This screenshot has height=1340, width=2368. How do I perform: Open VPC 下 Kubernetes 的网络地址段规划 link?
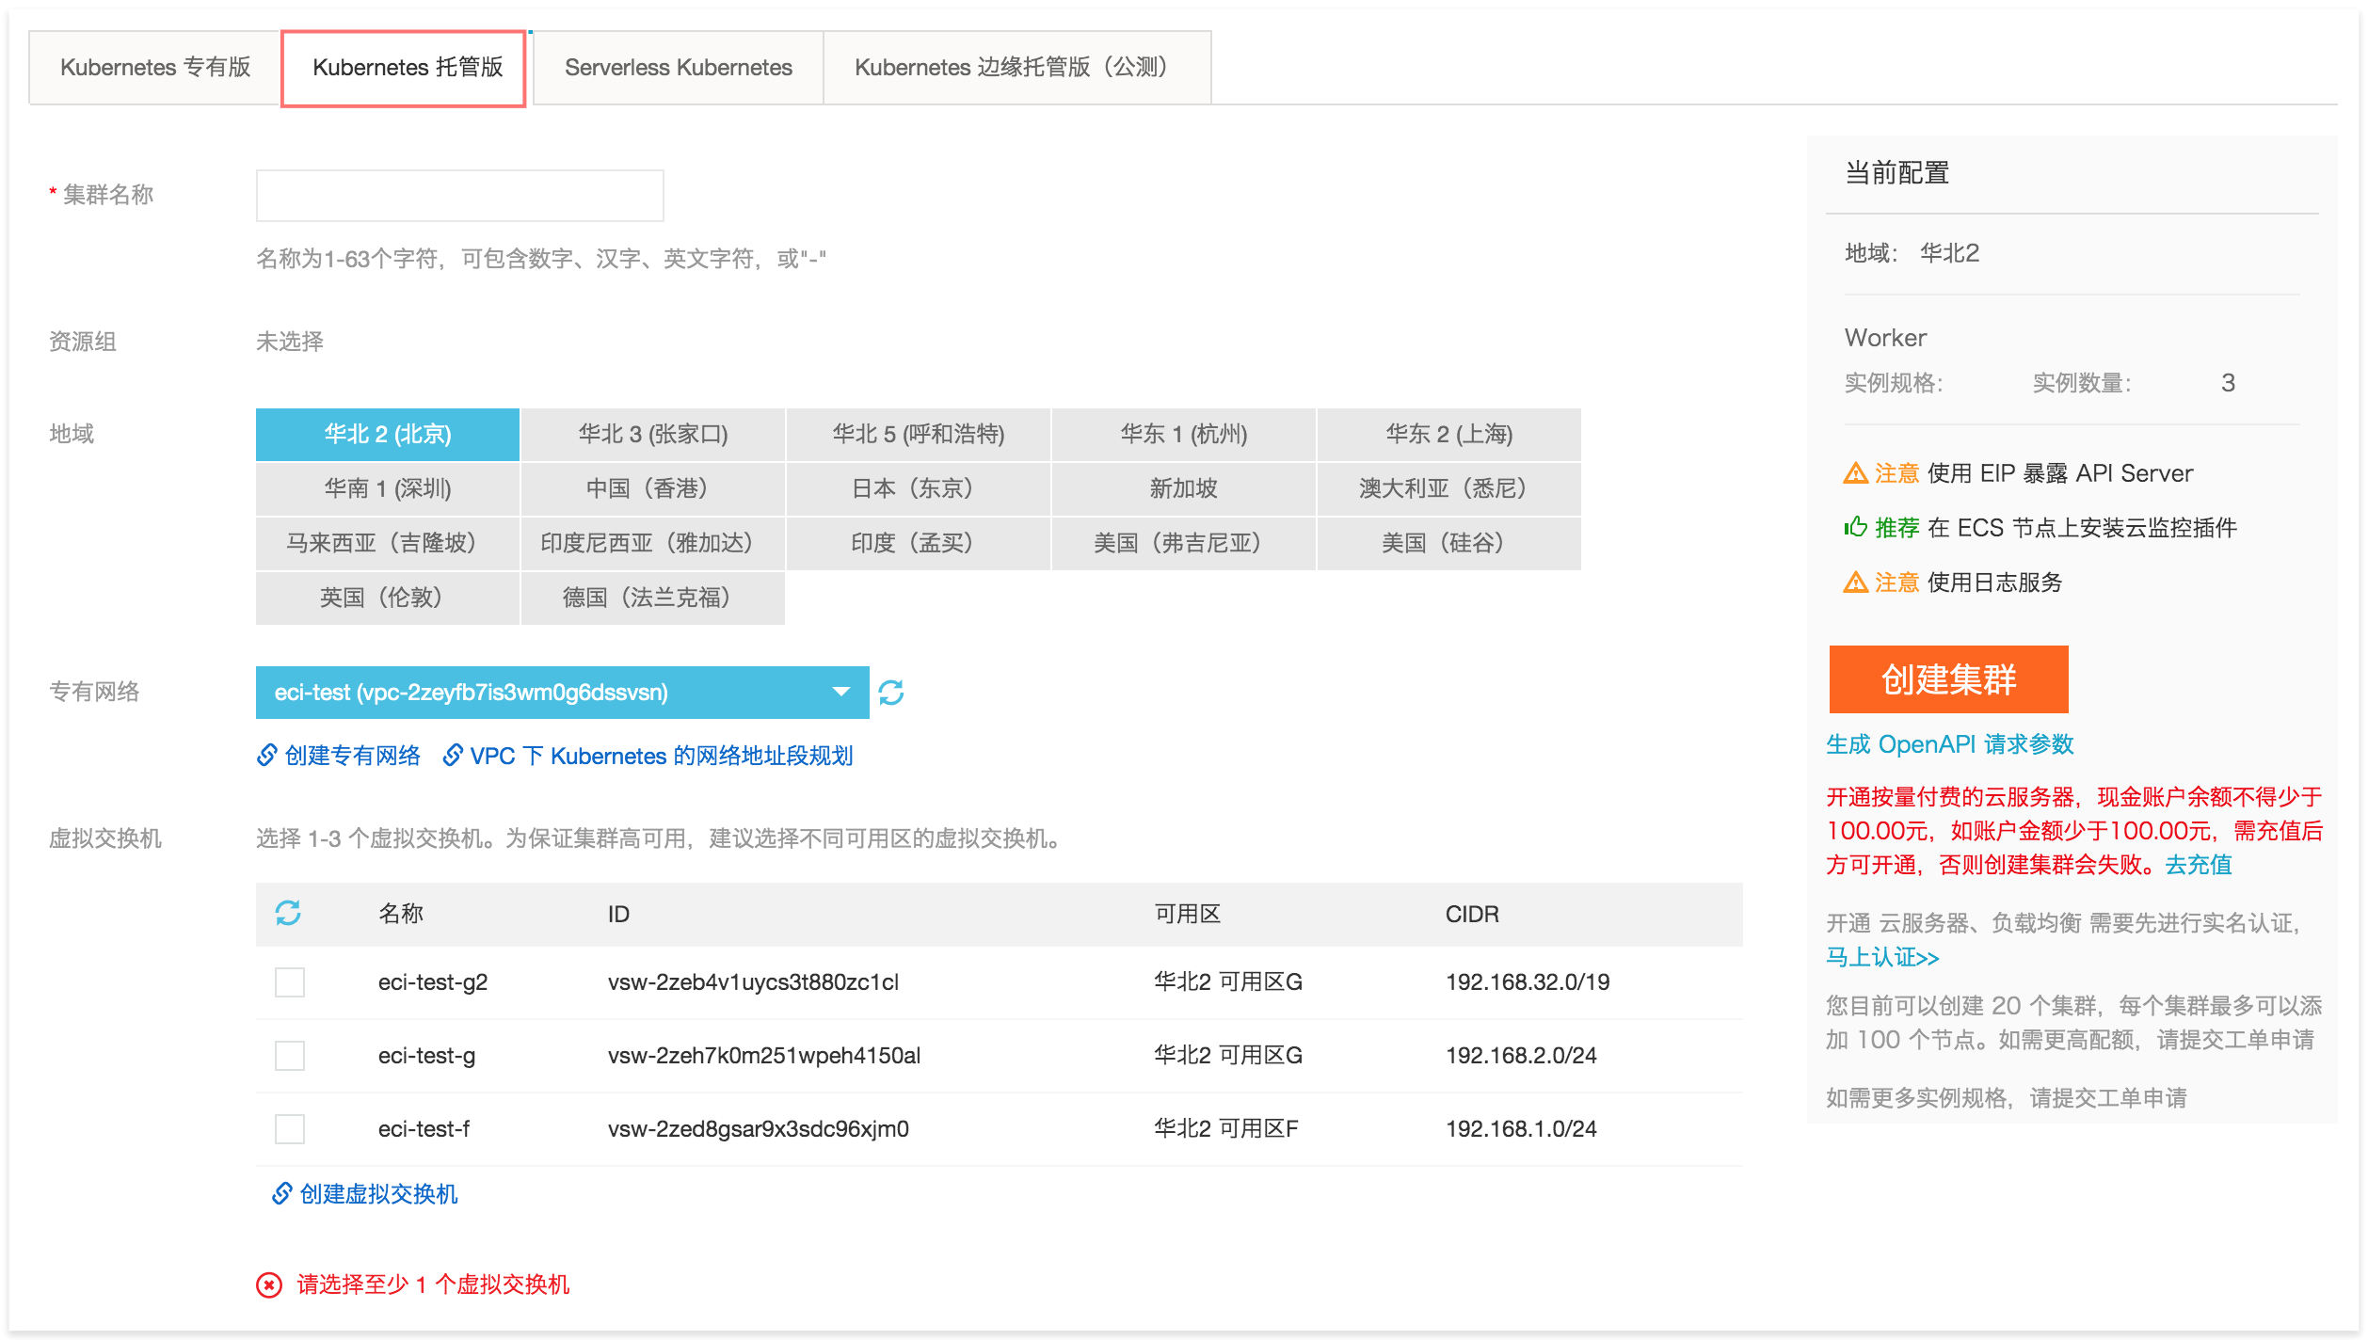tap(662, 755)
